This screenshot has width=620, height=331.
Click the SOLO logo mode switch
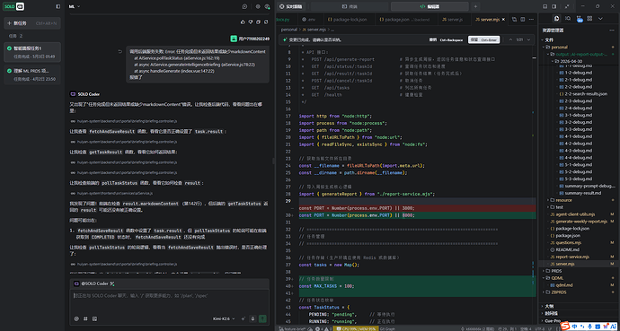(x=14, y=6)
